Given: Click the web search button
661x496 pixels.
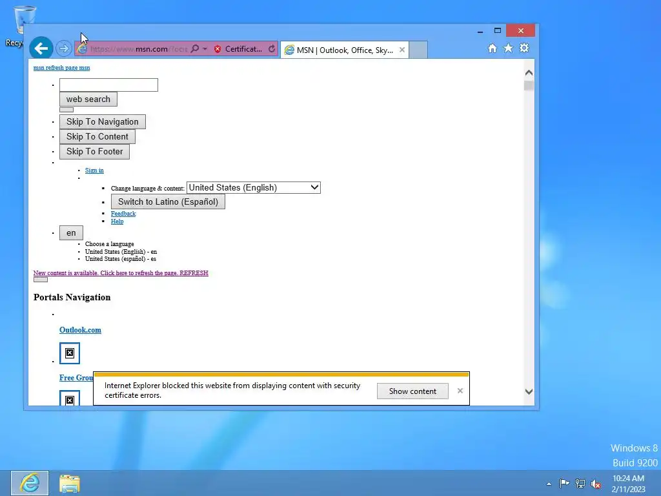Looking at the screenshot, I should (x=88, y=99).
